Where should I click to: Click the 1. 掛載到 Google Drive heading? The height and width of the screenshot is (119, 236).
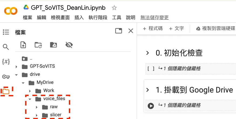pos(194,90)
